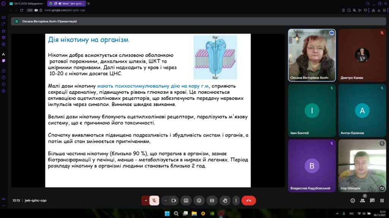Turn on captions in the call
Screen dimensions: 389x218
point(212,200)
